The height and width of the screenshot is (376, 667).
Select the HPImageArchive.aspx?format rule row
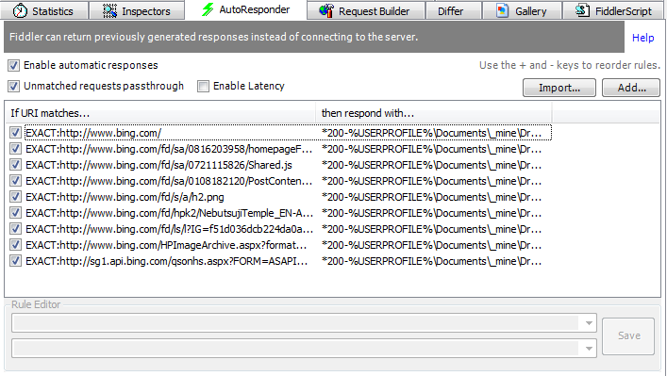[281, 245]
